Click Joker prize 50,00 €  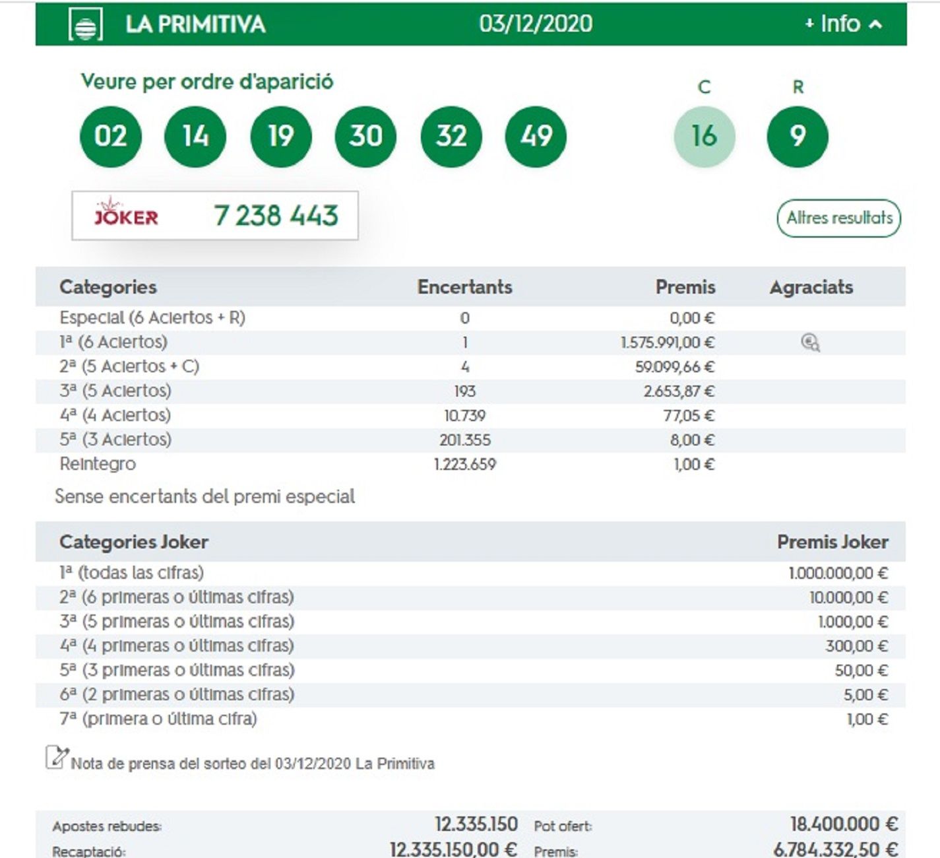tap(862, 671)
